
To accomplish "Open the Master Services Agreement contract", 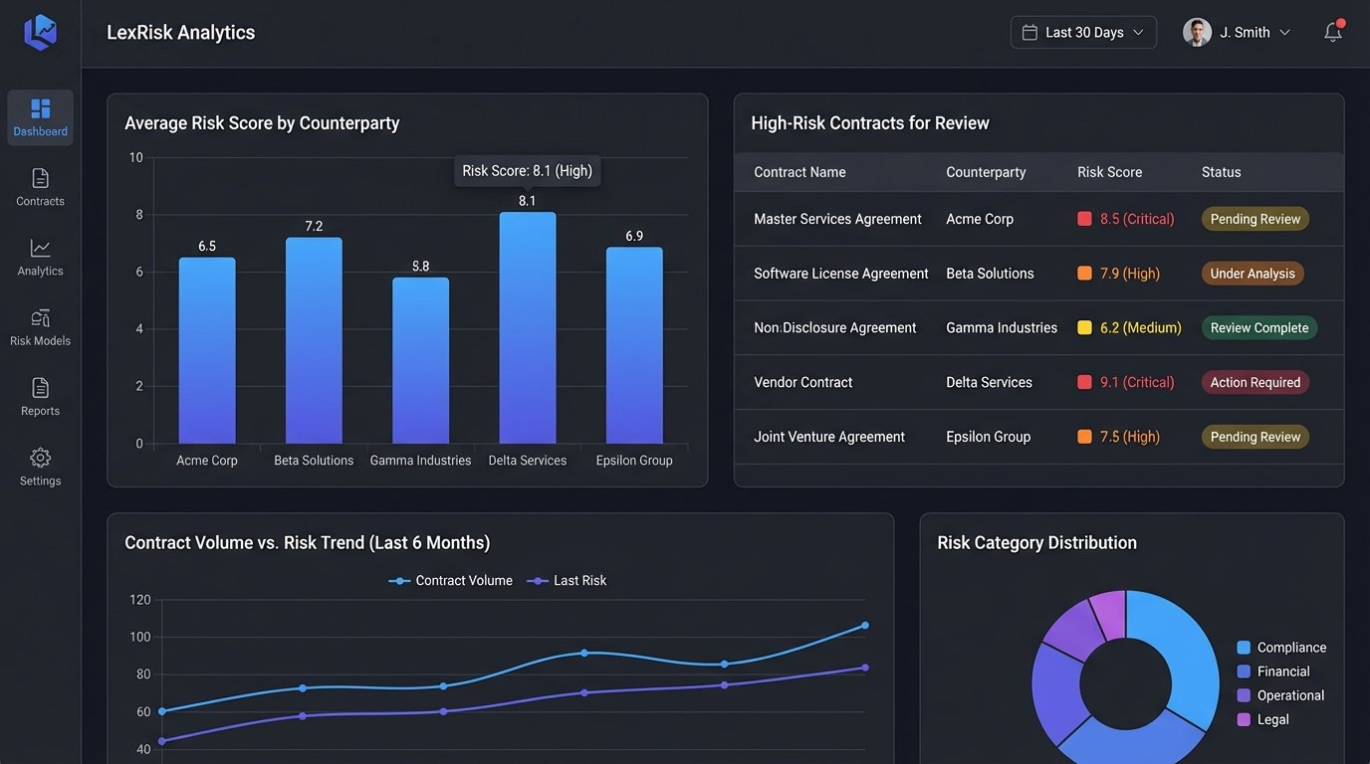I will click(x=837, y=219).
